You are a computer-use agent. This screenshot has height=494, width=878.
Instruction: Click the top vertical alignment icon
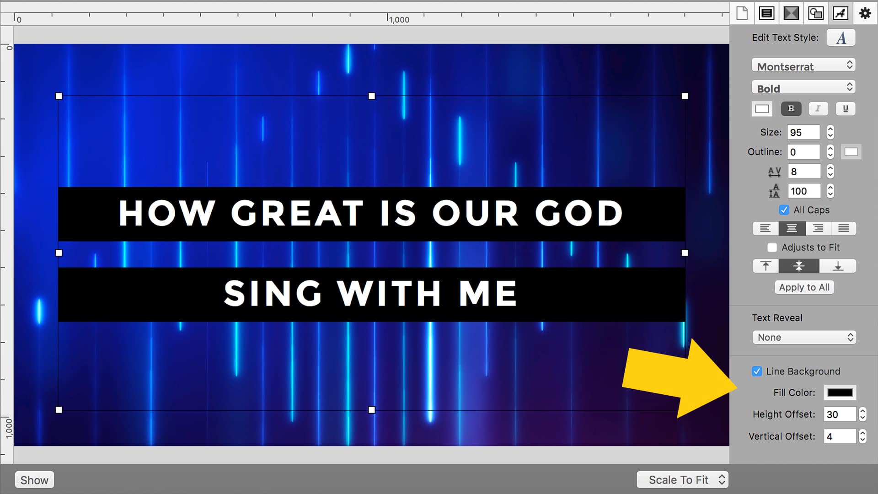(x=766, y=266)
